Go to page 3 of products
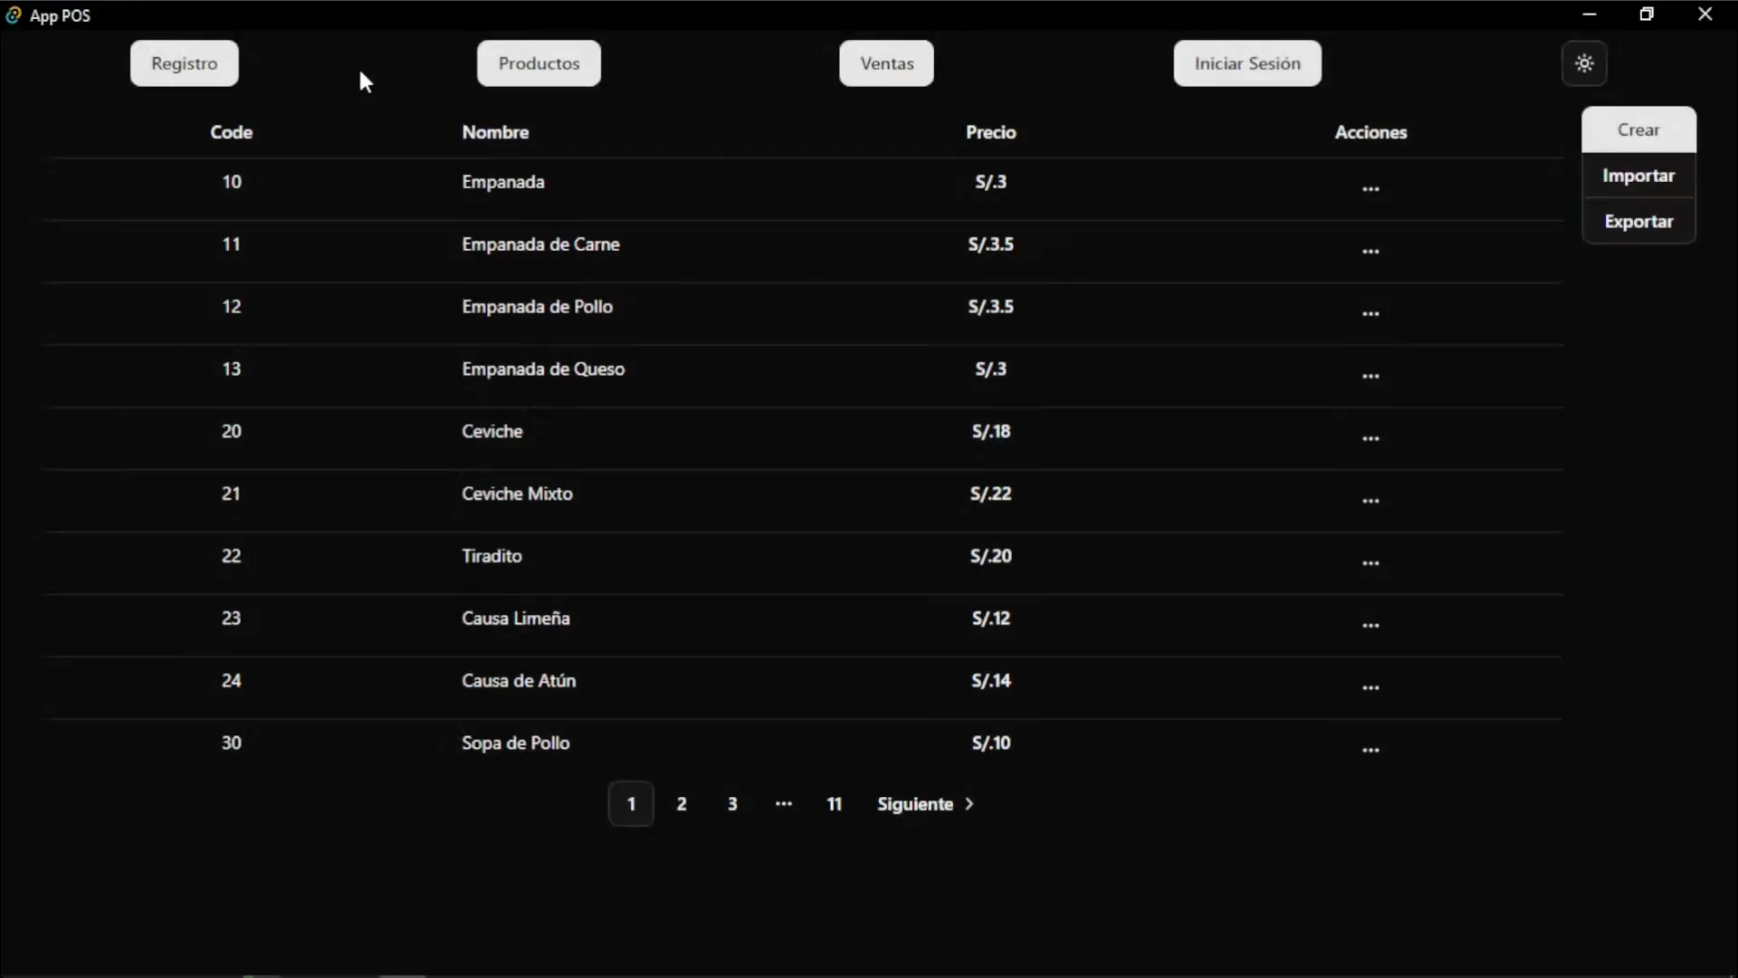The image size is (1738, 978). click(x=732, y=804)
